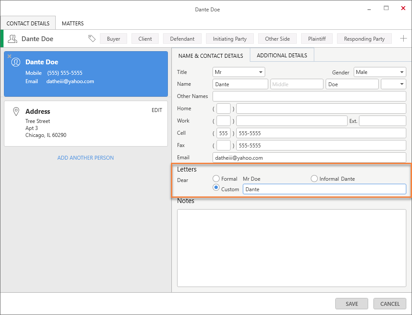The width and height of the screenshot is (412, 315).
Task: Click the Middle name field
Action: [297, 84]
